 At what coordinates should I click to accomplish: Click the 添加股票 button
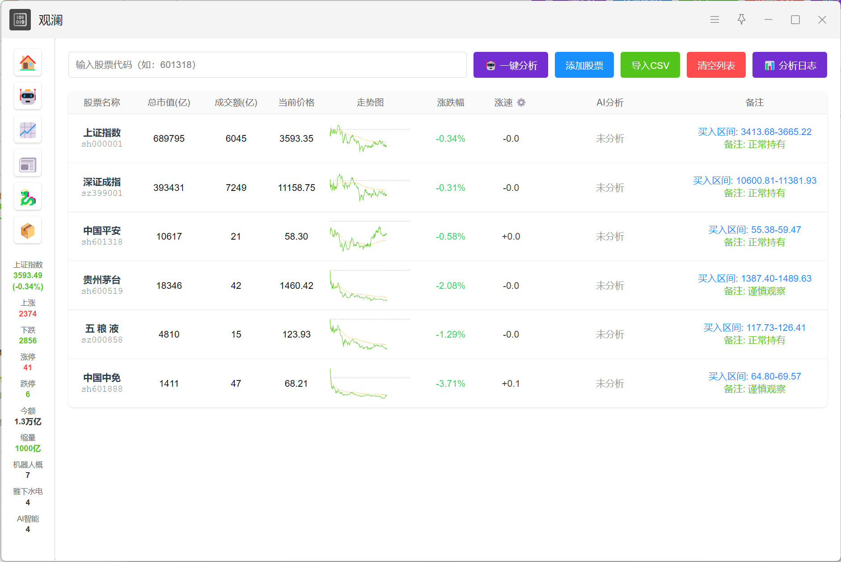(584, 65)
